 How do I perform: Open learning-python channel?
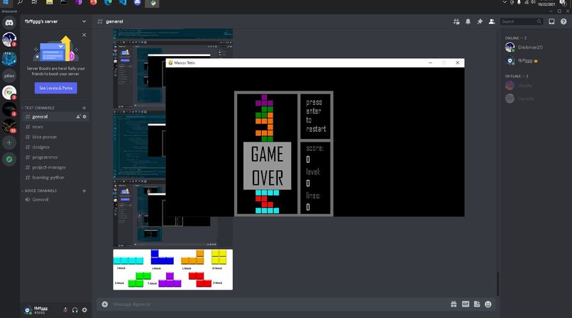[x=55, y=178]
